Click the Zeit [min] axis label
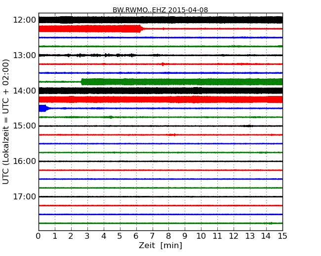 (160, 245)
